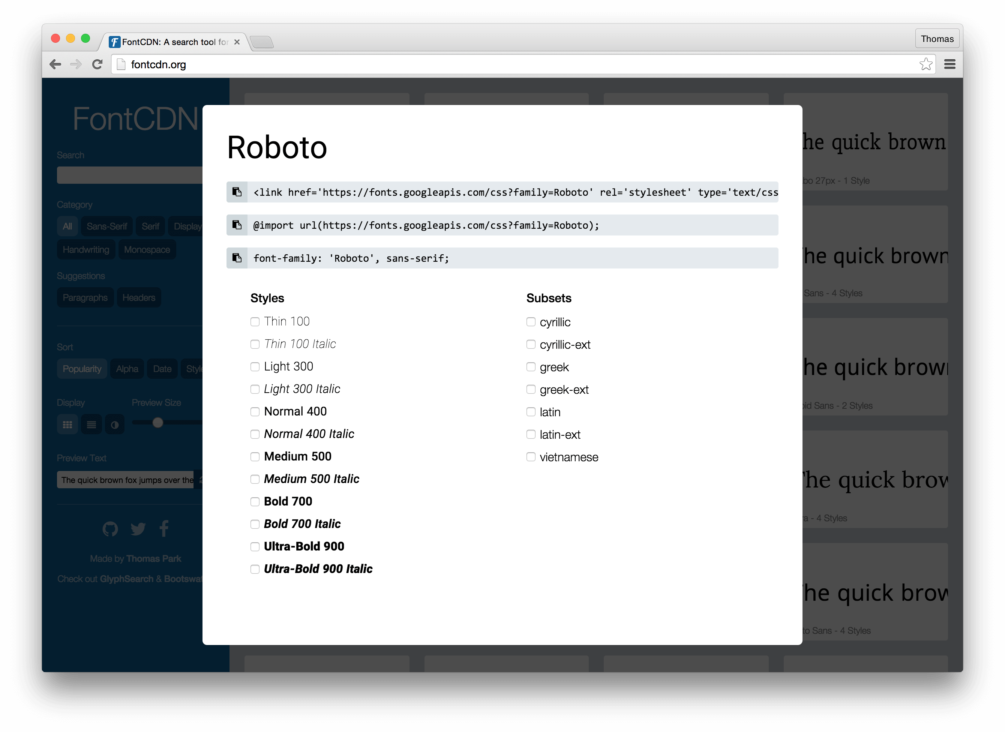Check the greek-ext subset

click(x=531, y=389)
